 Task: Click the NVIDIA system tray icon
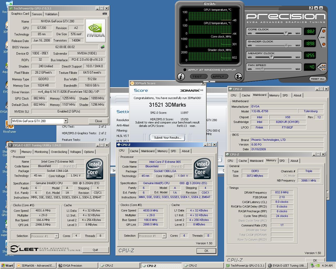[x=317, y=266]
